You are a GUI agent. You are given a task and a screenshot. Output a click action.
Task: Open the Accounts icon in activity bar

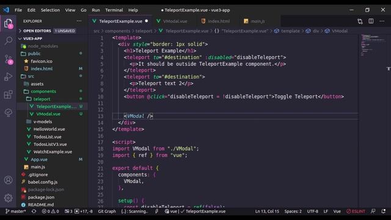tap(8, 180)
